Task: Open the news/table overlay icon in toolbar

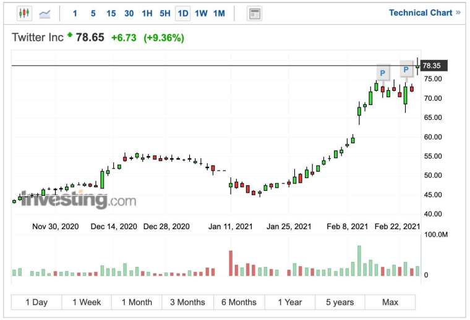Action: point(255,14)
